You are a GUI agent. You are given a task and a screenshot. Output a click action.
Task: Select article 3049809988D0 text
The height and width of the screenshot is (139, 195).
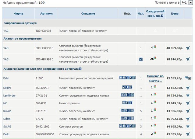tap(45, 134)
